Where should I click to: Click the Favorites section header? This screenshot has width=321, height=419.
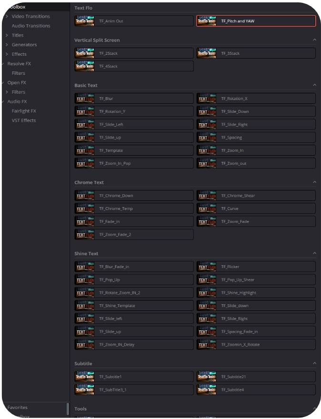click(18, 408)
